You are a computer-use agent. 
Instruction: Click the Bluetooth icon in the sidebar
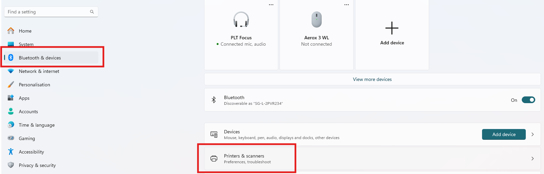(11, 57)
